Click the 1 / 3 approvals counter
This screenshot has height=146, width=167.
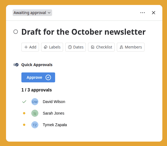point(36,90)
